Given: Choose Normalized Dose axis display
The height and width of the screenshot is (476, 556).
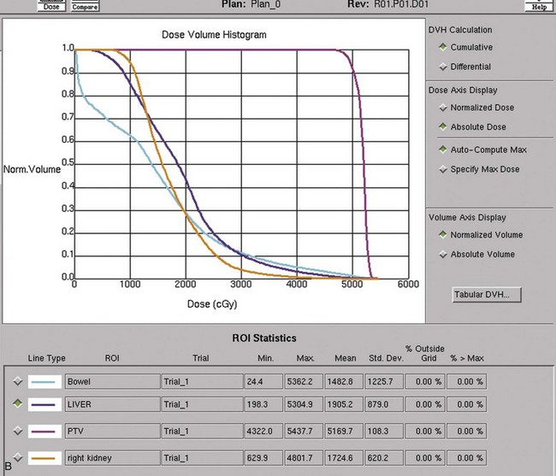Looking at the screenshot, I should pyautogui.click(x=442, y=108).
